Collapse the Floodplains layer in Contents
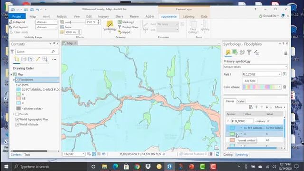 point(14,80)
